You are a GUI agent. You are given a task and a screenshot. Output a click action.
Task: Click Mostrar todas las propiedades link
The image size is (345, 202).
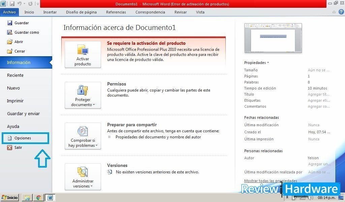coord(271,181)
